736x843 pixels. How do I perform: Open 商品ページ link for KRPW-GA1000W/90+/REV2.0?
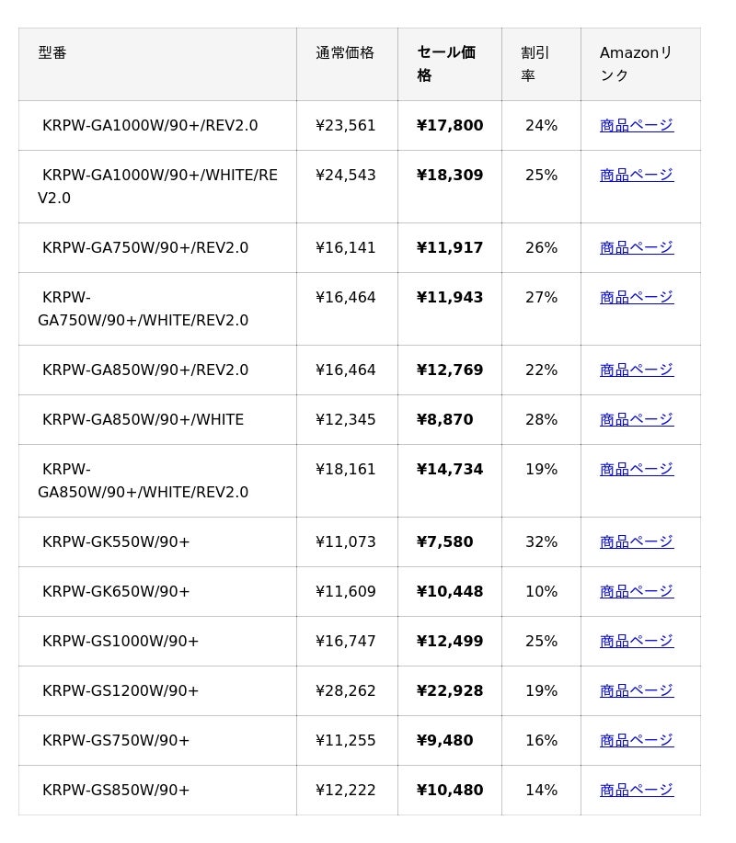coord(637,125)
